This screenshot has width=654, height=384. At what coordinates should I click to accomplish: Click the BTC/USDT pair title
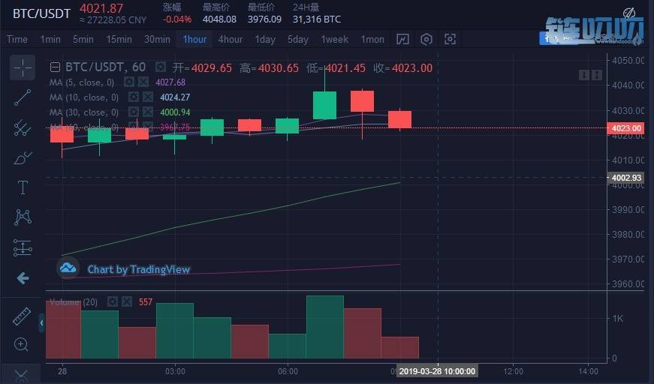pyautogui.click(x=41, y=13)
